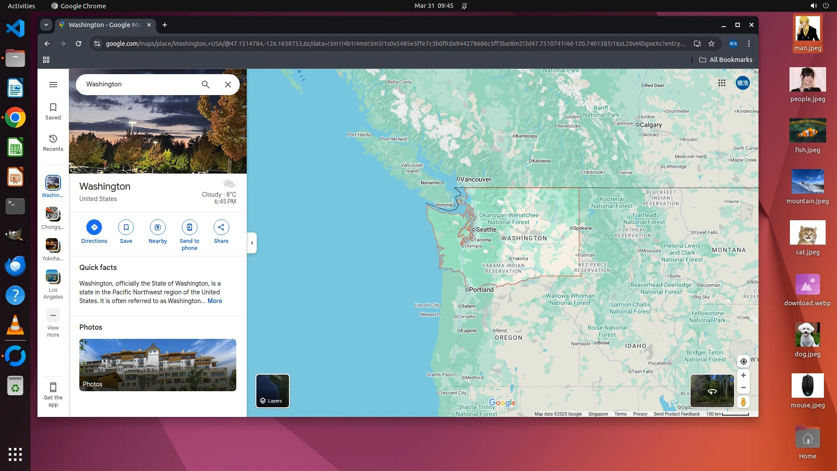Open the Nearby search icon
Viewport: 837px width, 471px height.
point(158,227)
